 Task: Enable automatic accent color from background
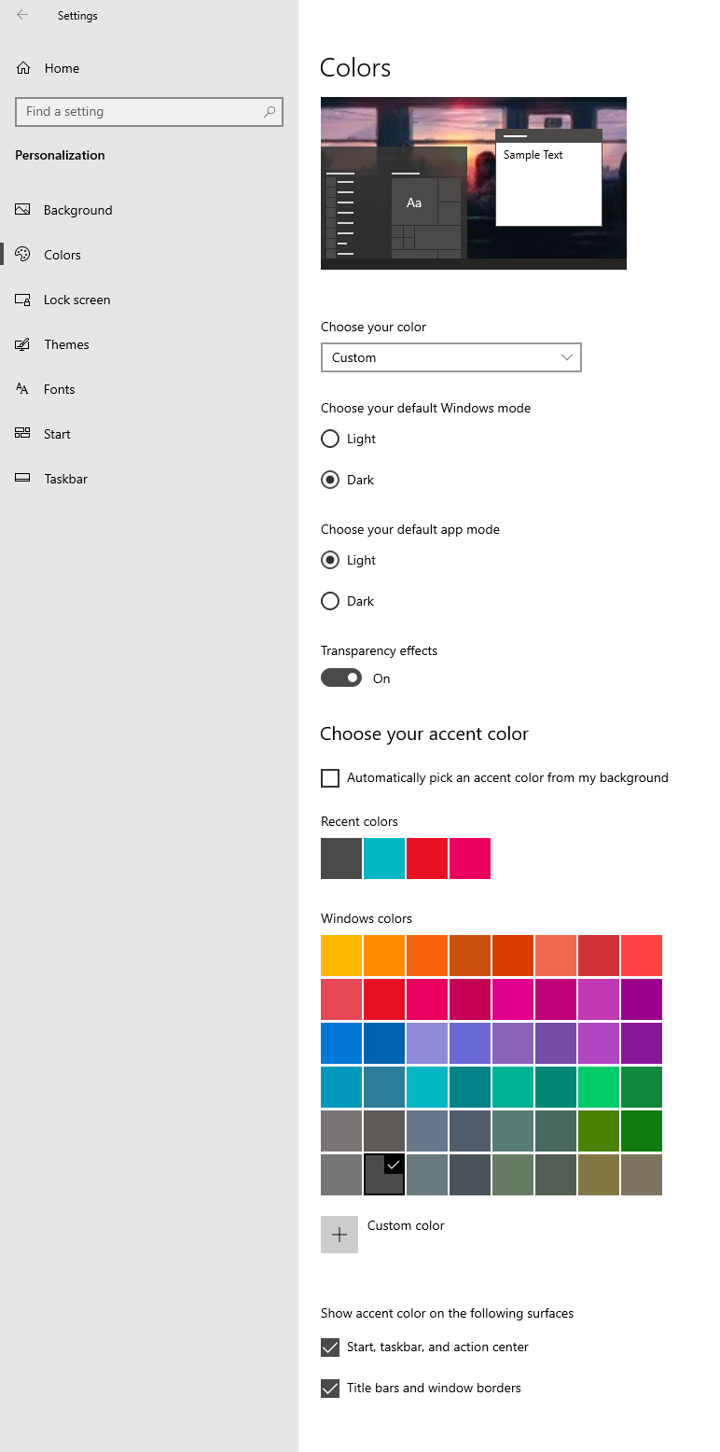(330, 778)
